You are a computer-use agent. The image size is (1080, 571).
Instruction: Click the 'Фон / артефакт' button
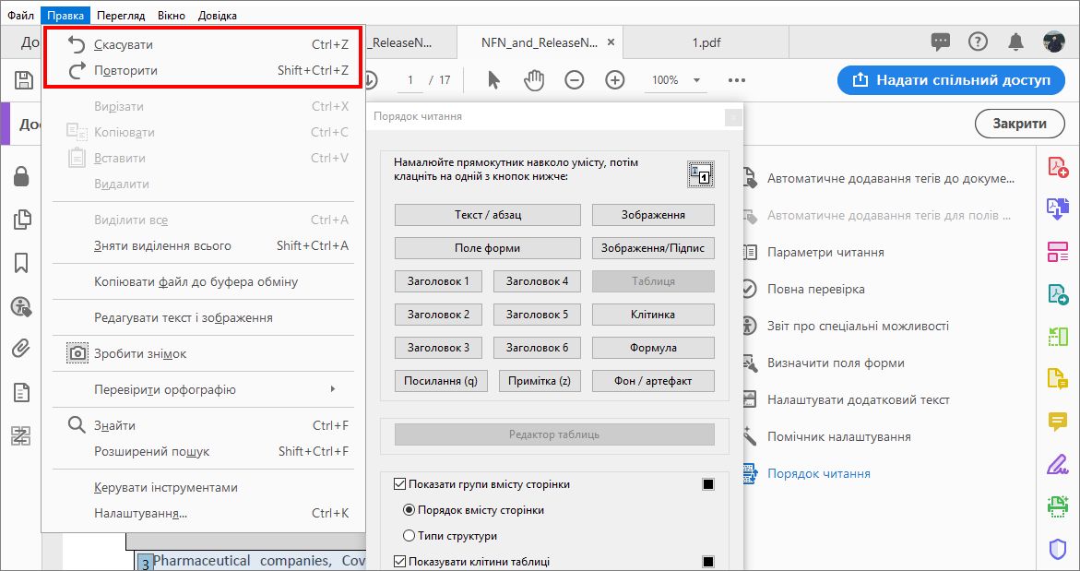pyautogui.click(x=653, y=380)
